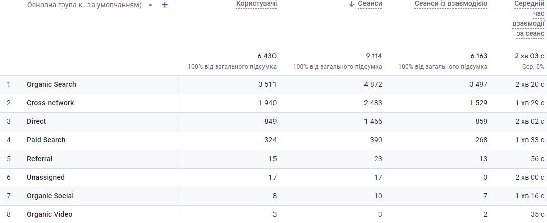Image resolution: width=547 pixels, height=223 pixels.
Task: Select the Organic Social row
Action: pyautogui.click(x=50, y=196)
